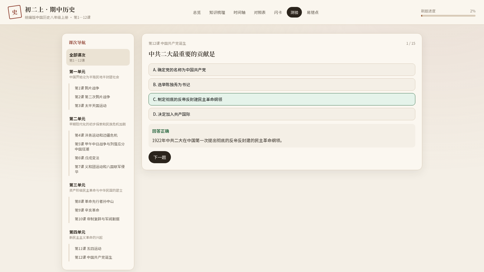Screen dimensions: 484x272
Task: Switch to the 闪卡 tab
Action: (x=278, y=12)
